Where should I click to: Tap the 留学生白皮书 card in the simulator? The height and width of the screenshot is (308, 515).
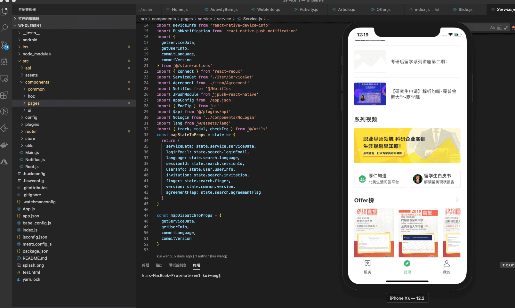pos(435,179)
